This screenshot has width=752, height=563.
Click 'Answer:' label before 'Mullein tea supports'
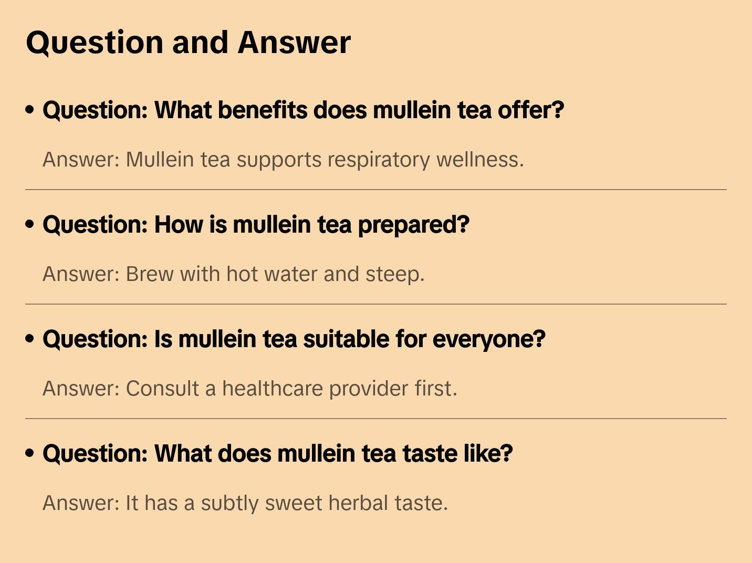[x=81, y=160]
